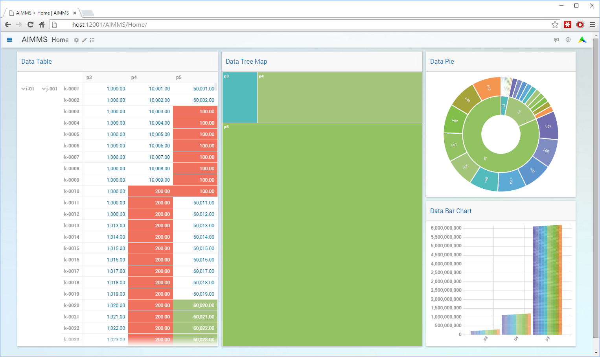Click the p5 bar group in bar chart
Screen dimensions: 600x357
point(547,280)
